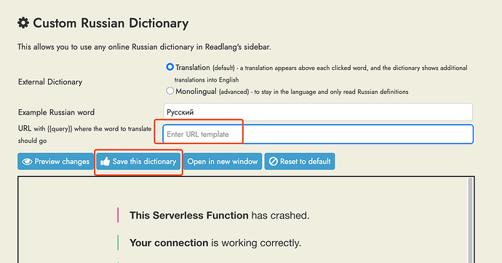The height and width of the screenshot is (263, 502).
Task: Focus the Example Russian word field
Action: [x=318, y=112]
